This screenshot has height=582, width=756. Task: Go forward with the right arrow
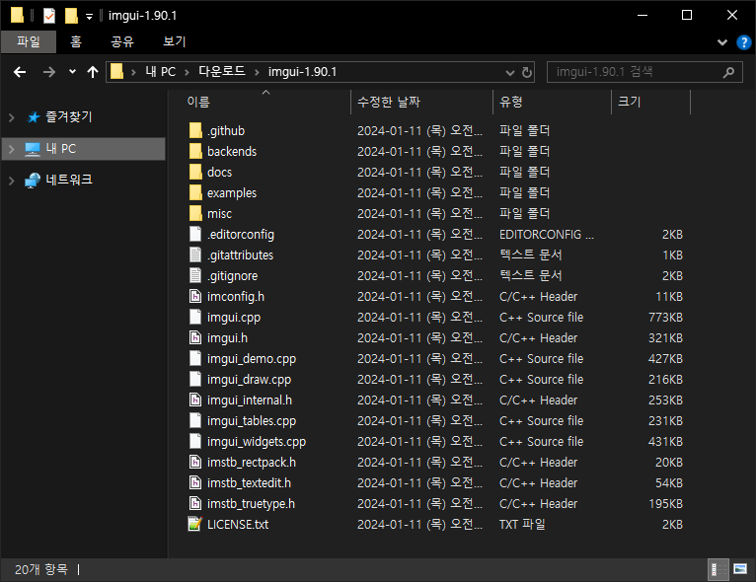coord(49,72)
